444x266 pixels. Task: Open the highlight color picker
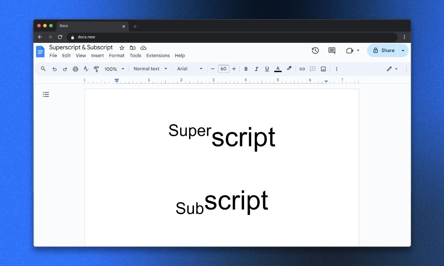[x=289, y=69]
